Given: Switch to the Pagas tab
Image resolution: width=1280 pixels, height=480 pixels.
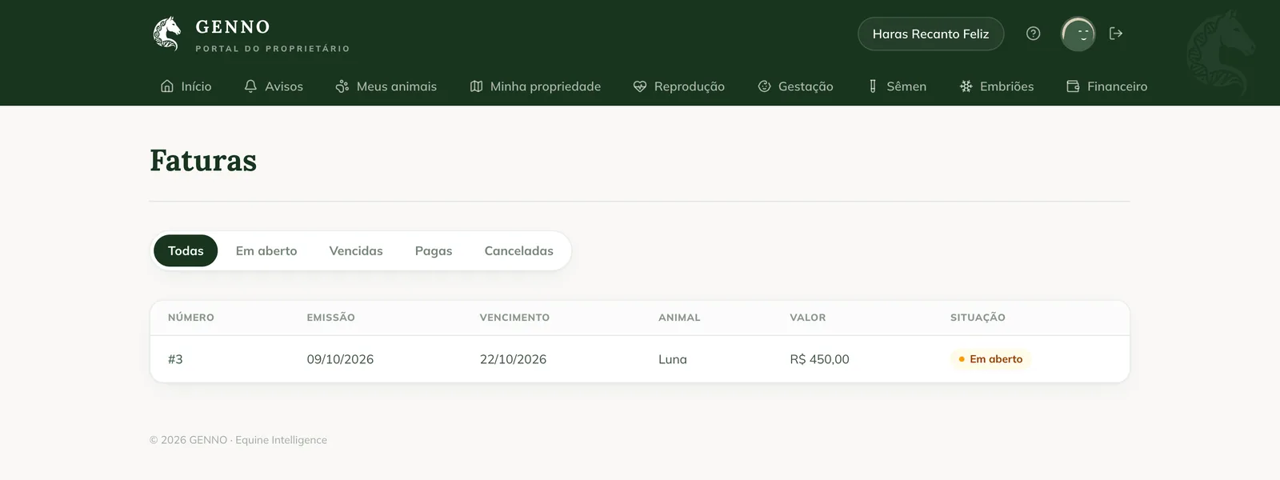Looking at the screenshot, I should tap(434, 250).
